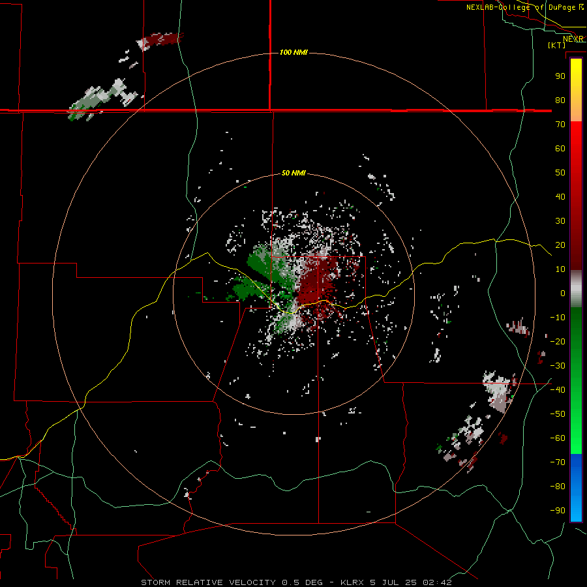Click the "-30" velocity scale label
Image resolution: width=587 pixels, height=587 pixels.
click(558, 366)
